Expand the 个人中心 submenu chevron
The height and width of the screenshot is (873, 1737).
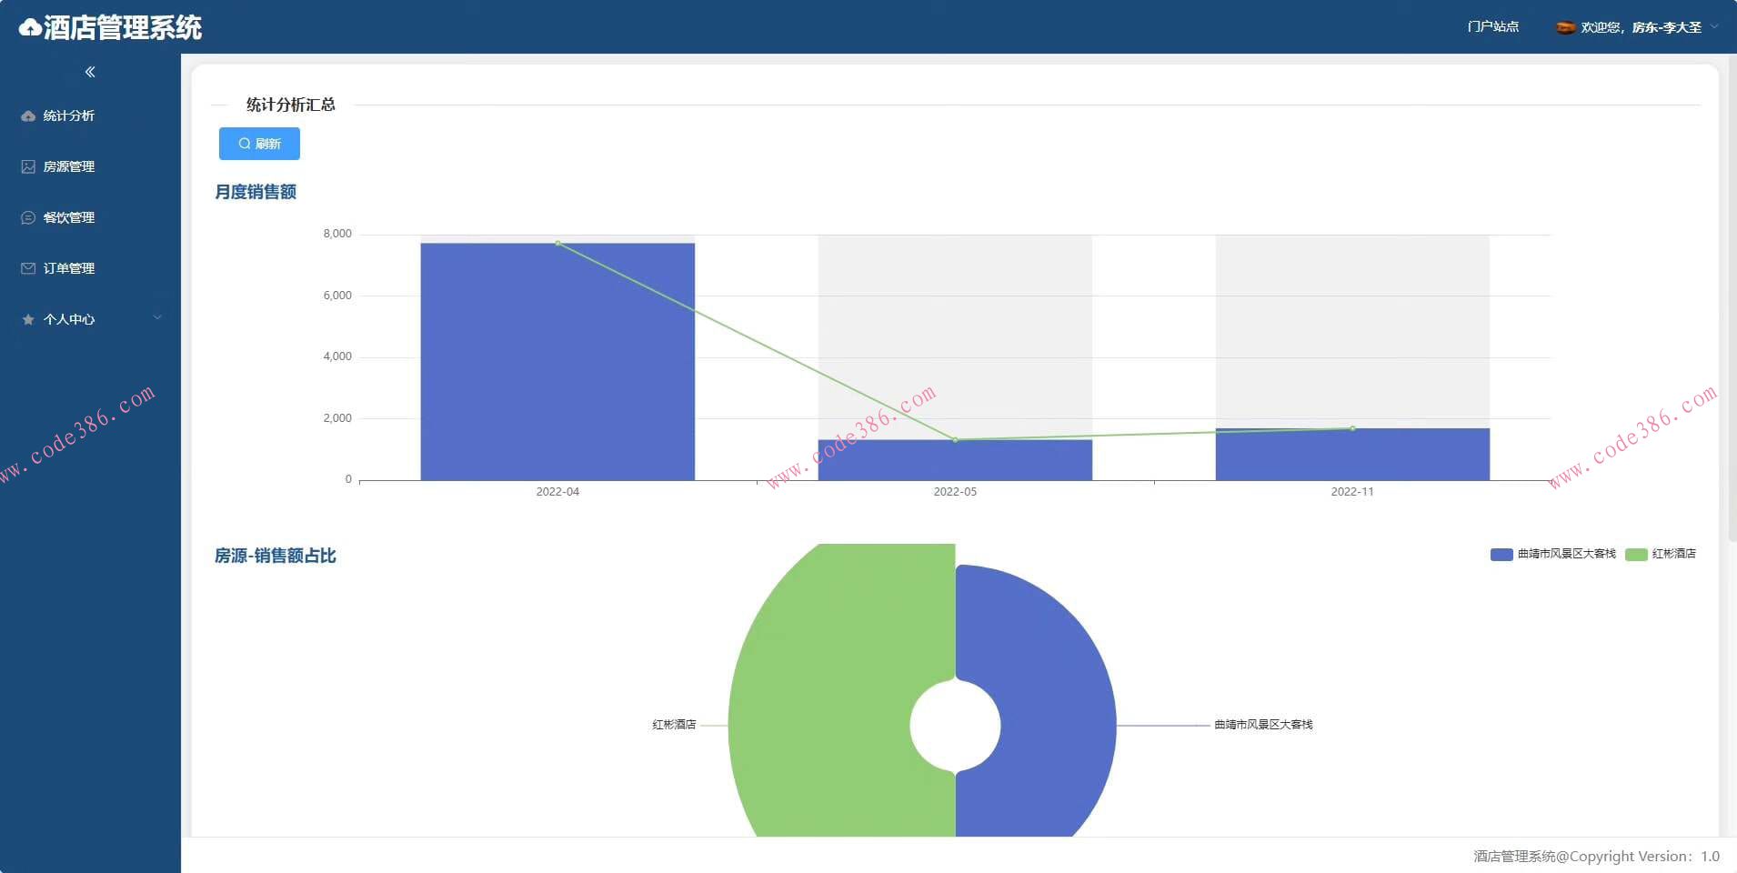pos(157,318)
